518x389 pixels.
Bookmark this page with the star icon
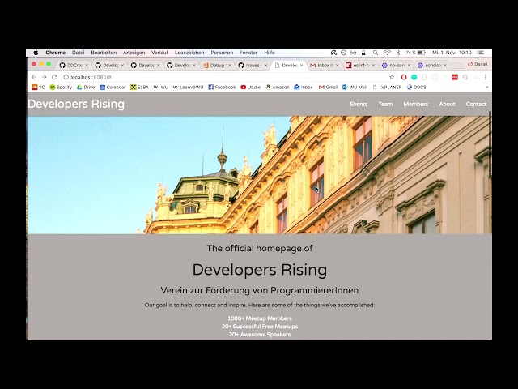392,77
